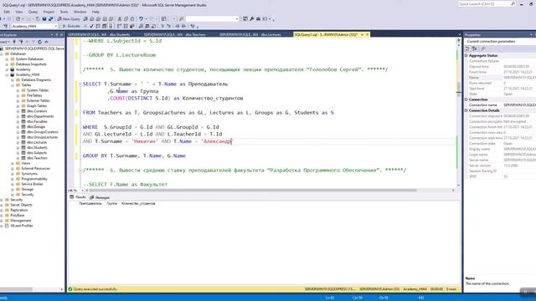Click the wrench Properties icon in main toolbar

pos(252,18)
